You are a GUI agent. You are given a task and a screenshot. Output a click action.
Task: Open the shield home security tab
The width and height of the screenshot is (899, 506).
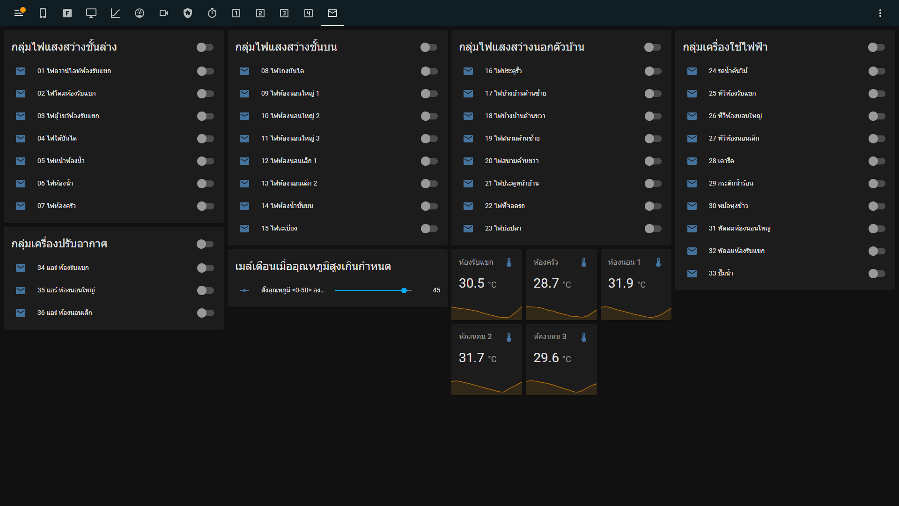pyautogui.click(x=188, y=13)
